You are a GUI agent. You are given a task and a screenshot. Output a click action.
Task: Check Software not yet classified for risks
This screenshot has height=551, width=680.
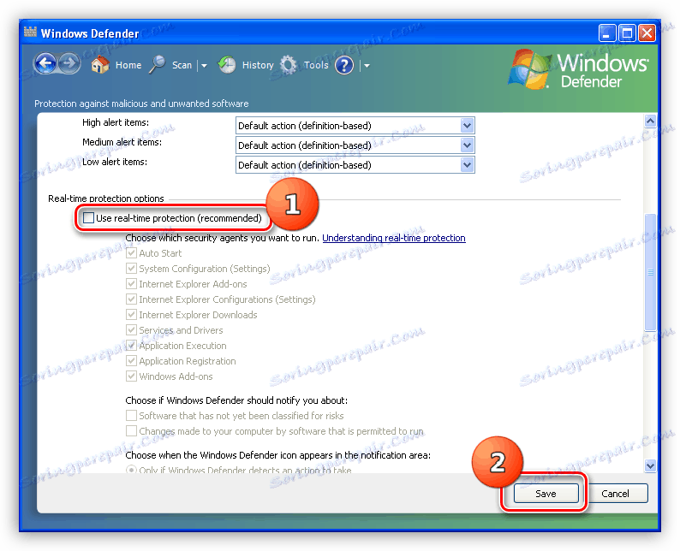131,416
